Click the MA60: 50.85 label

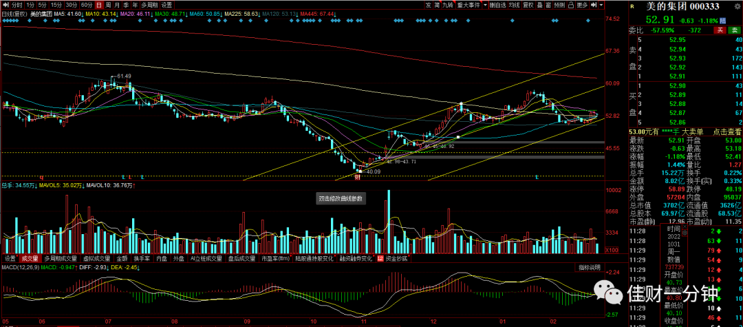pos(205,14)
